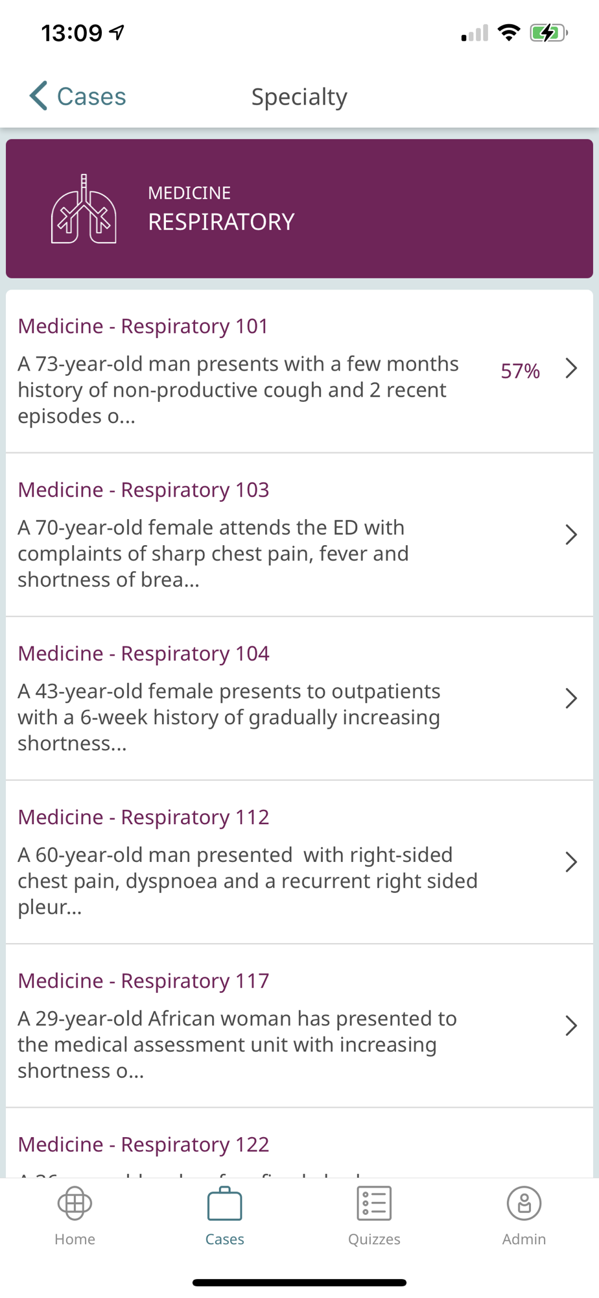Switch to the Quizzes tab label
The height and width of the screenshot is (1298, 599).
(374, 1239)
